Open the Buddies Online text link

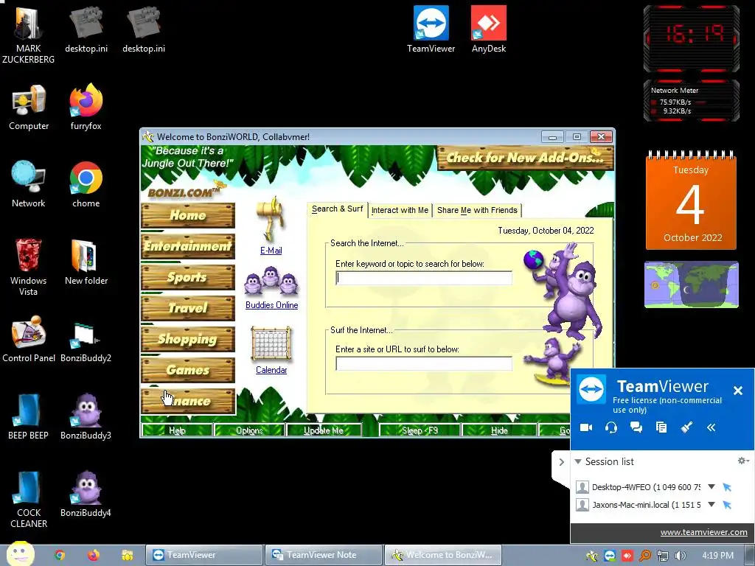tap(271, 305)
